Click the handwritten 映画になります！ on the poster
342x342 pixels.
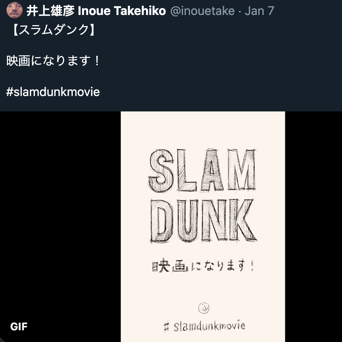pos(203,266)
